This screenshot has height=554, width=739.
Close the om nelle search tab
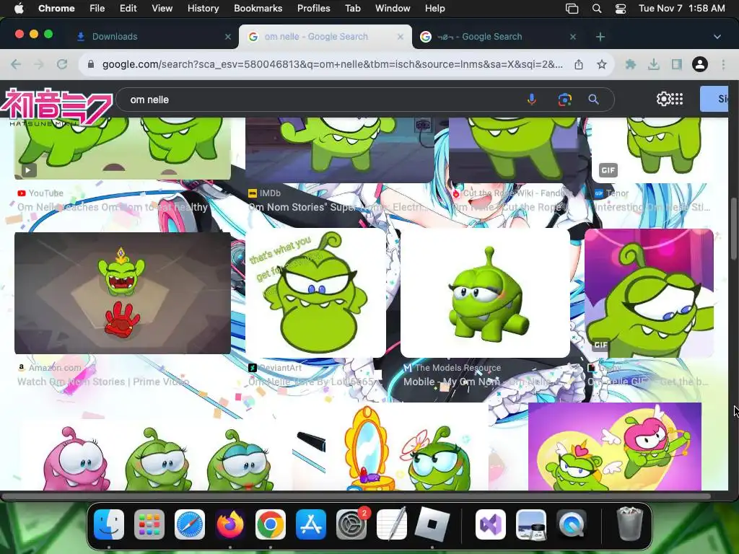pos(400,37)
